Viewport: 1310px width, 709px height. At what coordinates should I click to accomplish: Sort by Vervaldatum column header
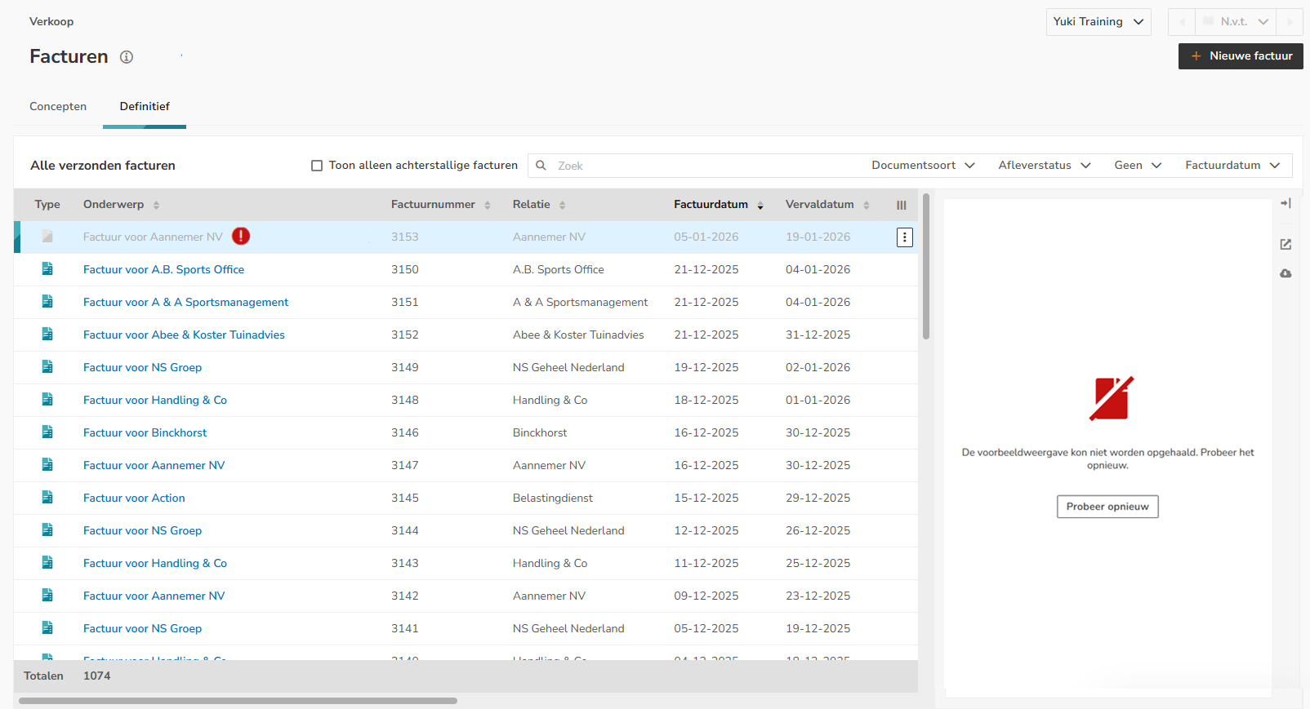[x=827, y=205]
